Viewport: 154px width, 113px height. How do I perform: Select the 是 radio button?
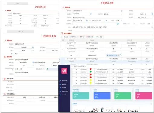(16, 69)
